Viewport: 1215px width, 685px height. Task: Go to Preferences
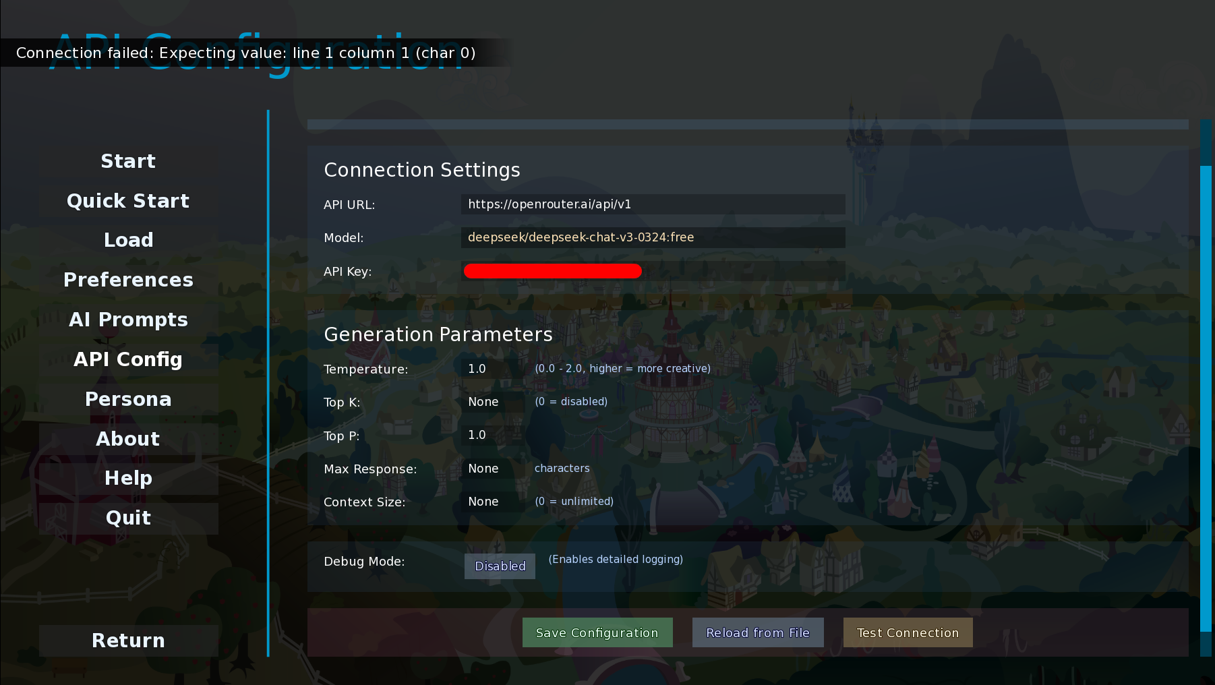[x=128, y=280]
